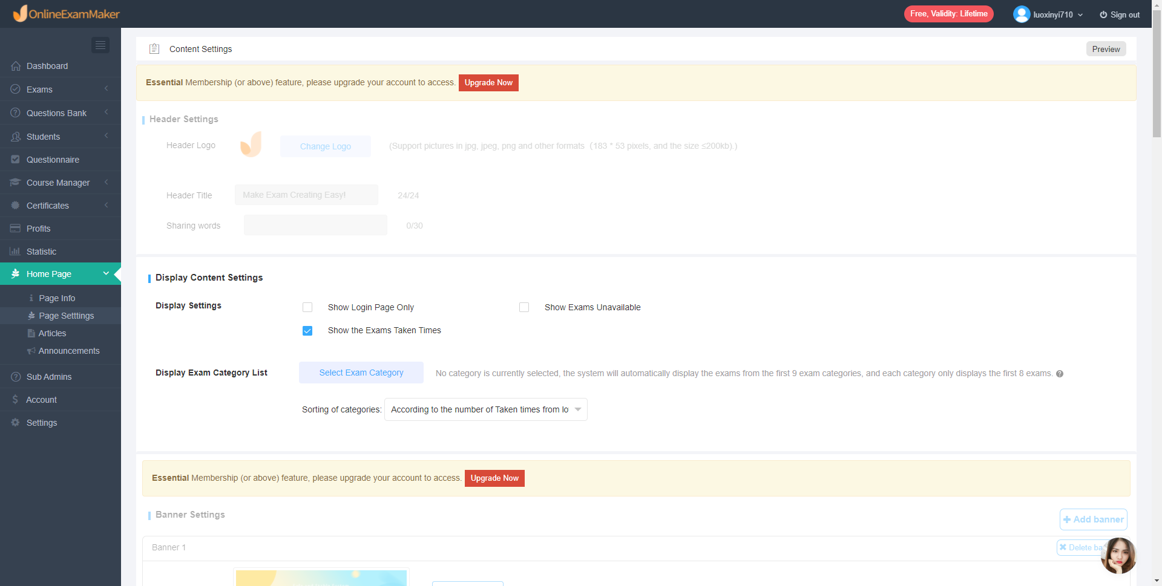Image resolution: width=1162 pixels, height=586 pixels.
Task: Tick Show Exams Unavailable checkbox
Action: (x=524, y=307)
